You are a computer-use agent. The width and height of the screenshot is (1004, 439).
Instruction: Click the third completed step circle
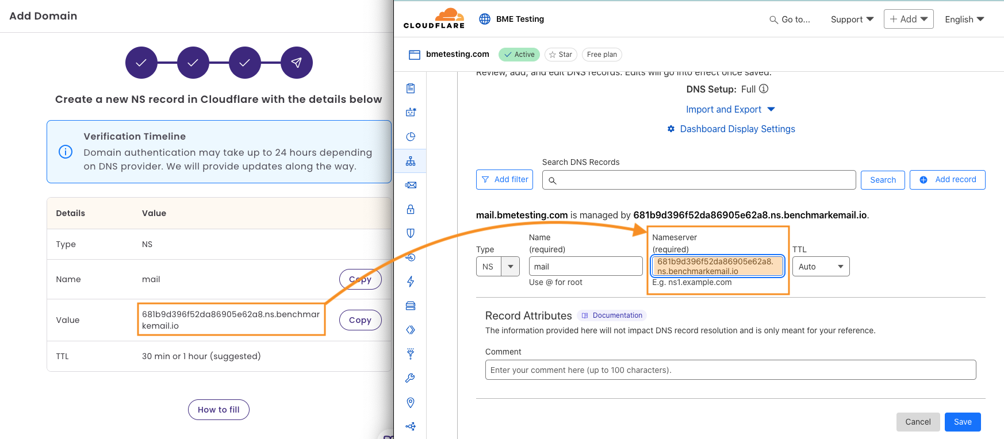click(245, 63)
